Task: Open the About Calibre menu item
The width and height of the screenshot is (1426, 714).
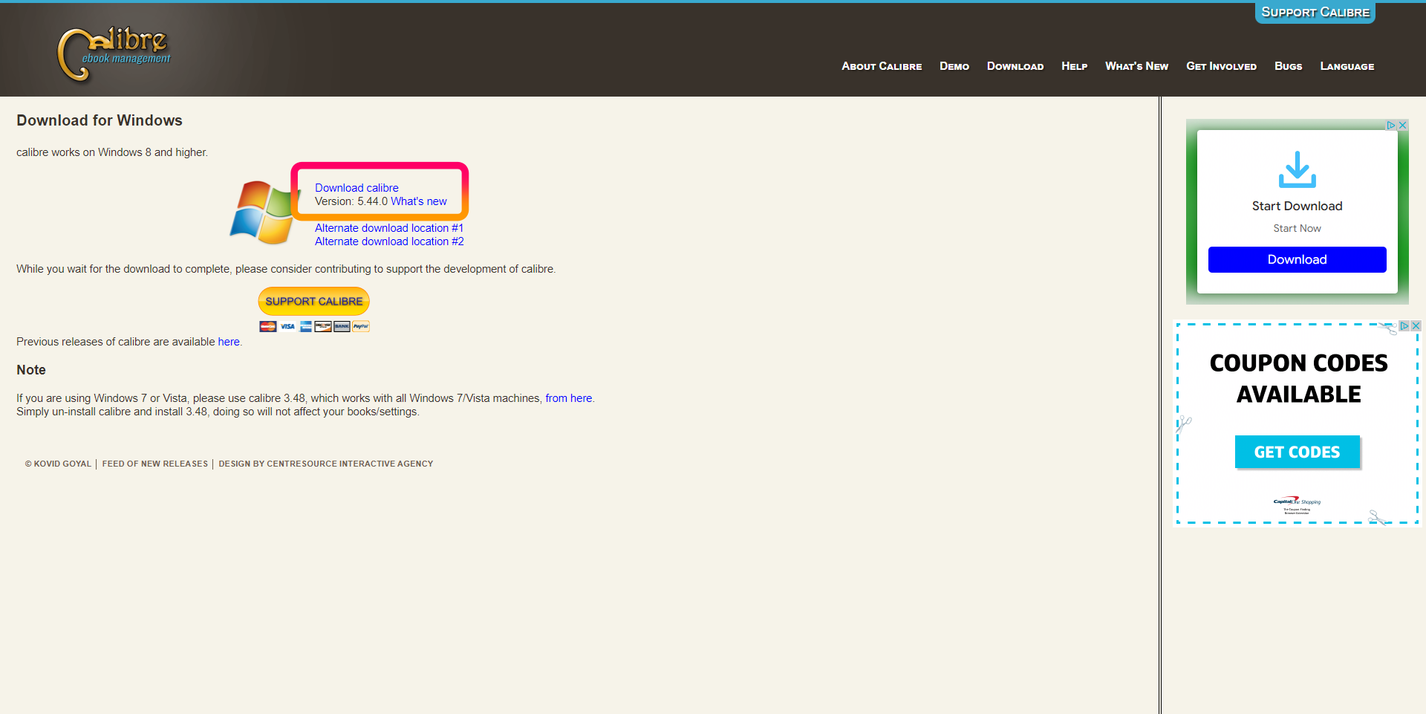Action: click(882, 66)
